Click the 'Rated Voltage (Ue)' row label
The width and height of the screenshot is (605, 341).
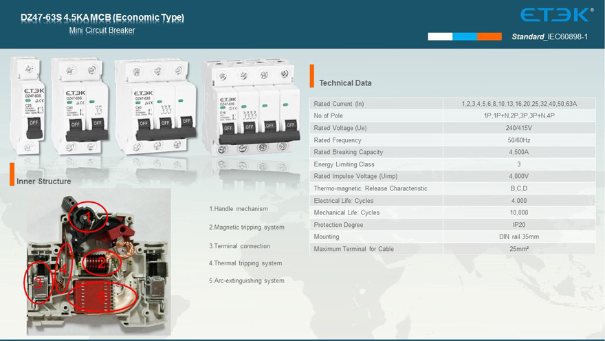(x=340, y=128)
